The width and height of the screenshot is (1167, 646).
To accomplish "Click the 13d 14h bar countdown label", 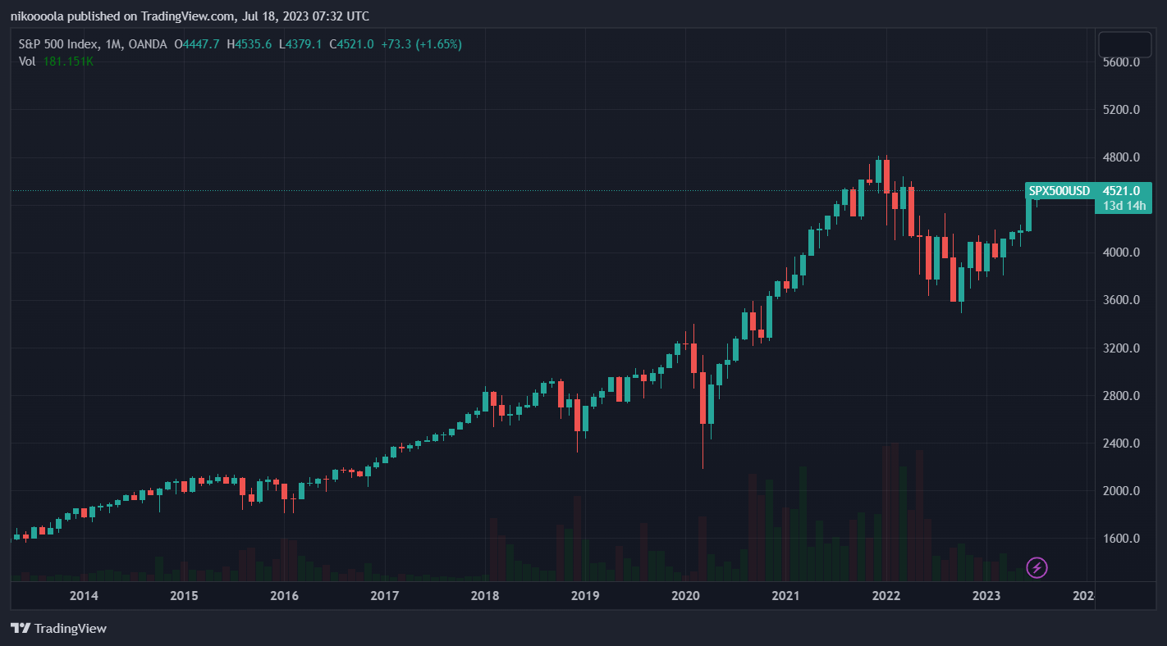I will [1124, 206].
